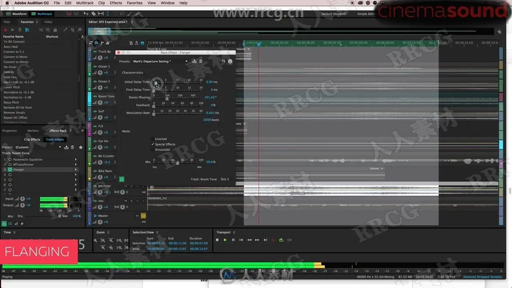512x288 pixels.
Task: Stop playback in Transport panel
Action: tap(217, 240)
